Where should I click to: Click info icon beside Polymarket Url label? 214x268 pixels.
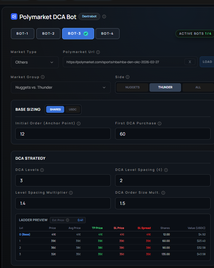click(98, 52)
